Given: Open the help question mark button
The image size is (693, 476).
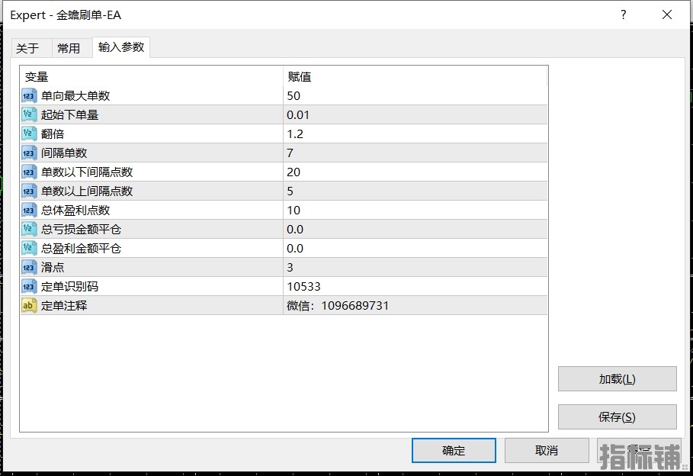Looking at the screenshot, I should [623, 14].
